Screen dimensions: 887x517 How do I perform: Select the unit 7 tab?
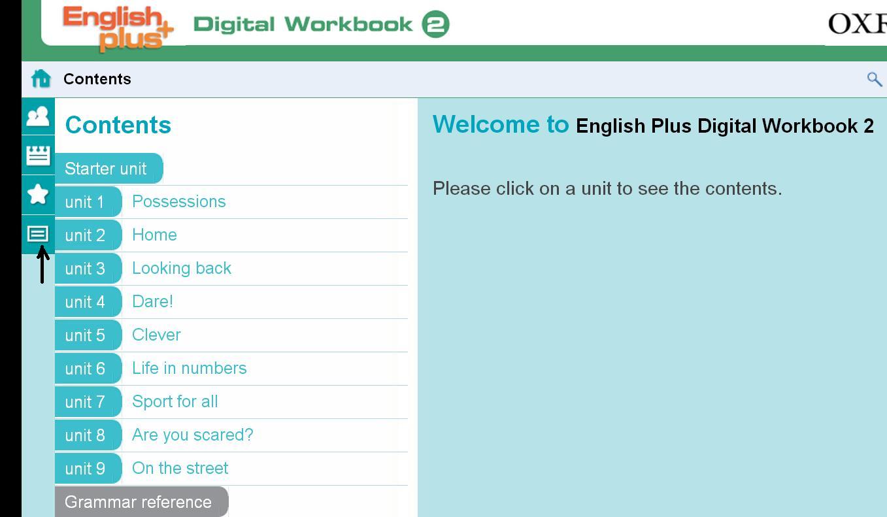click(x=88, y=402)
